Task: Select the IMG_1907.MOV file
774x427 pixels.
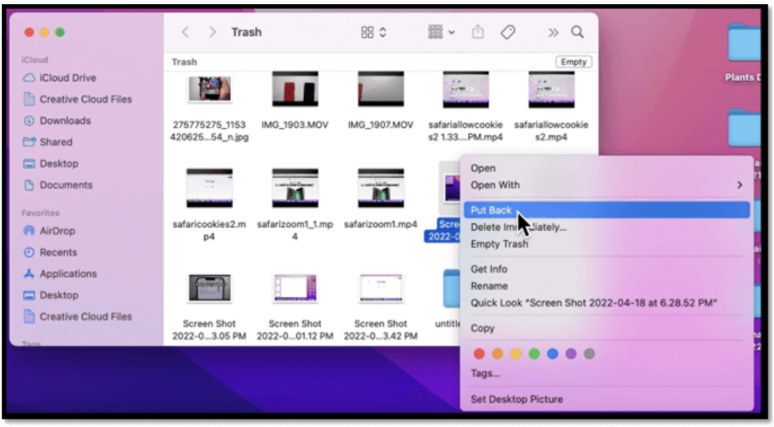Action: pos(380,101)
